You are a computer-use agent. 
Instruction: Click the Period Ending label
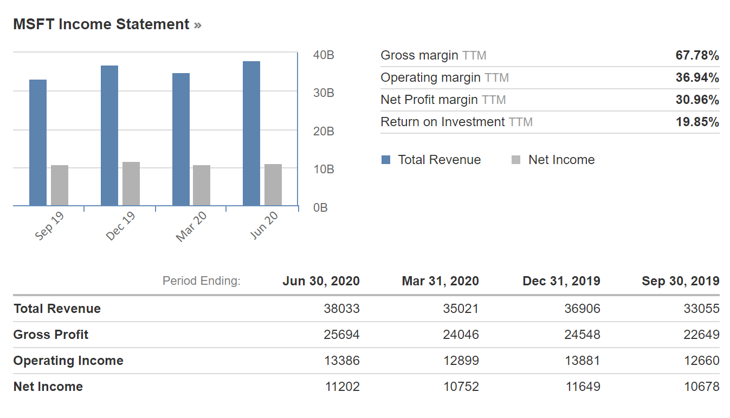point(201,281)
